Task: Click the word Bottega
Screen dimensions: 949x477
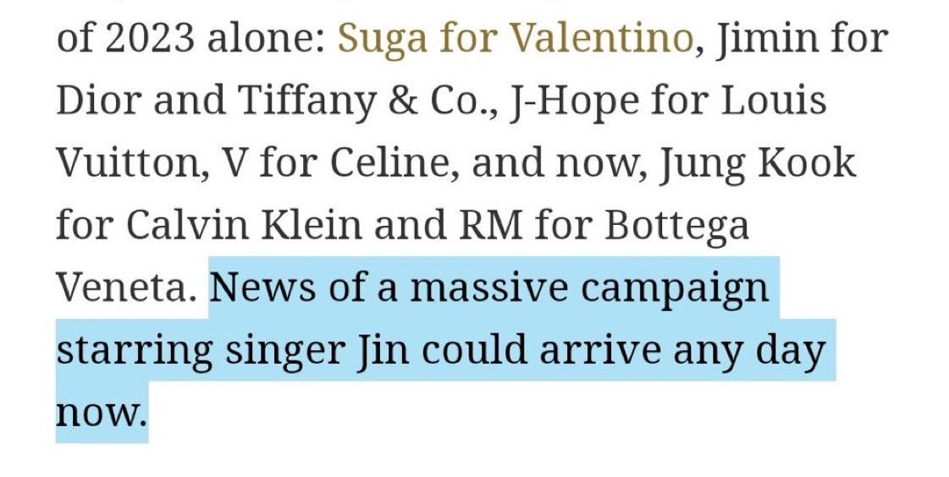Action: tap(676, 227)
